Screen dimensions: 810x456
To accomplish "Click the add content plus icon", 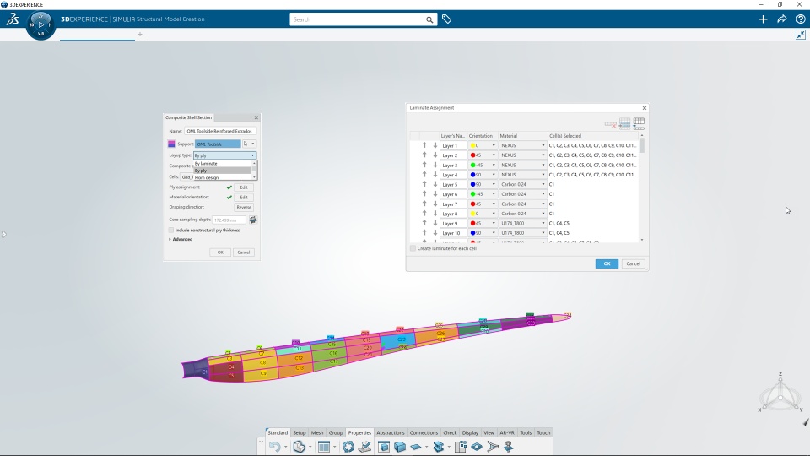I will tap(763, 19).
